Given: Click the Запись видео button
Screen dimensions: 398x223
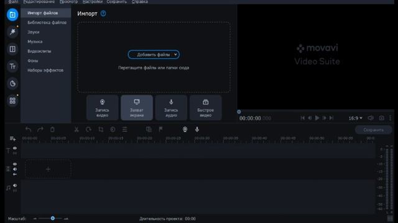Looking at the screenshot, I should pyautogui.click(x=102, y=108).
